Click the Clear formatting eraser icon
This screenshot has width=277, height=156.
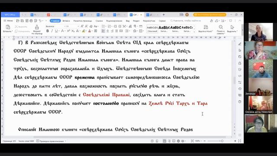click(91, 26)
